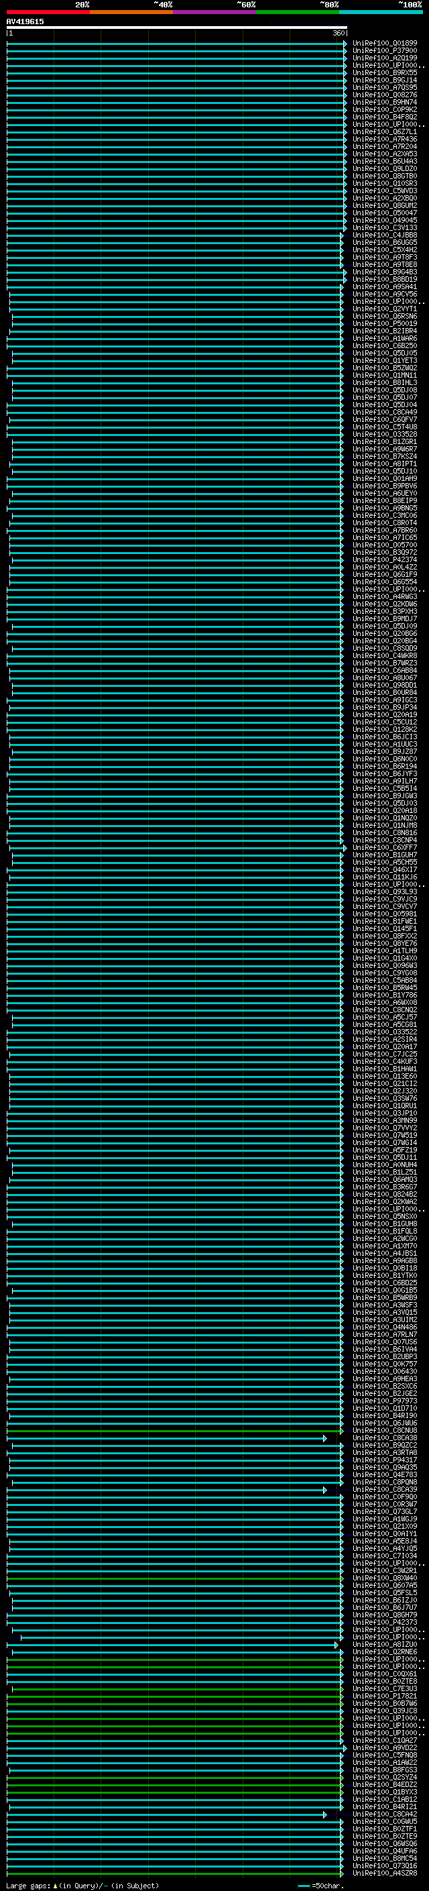Screen dimensions: 429x1891
Task: Pick the UniRef100_C6B250 row label
Action: point(384,345)
